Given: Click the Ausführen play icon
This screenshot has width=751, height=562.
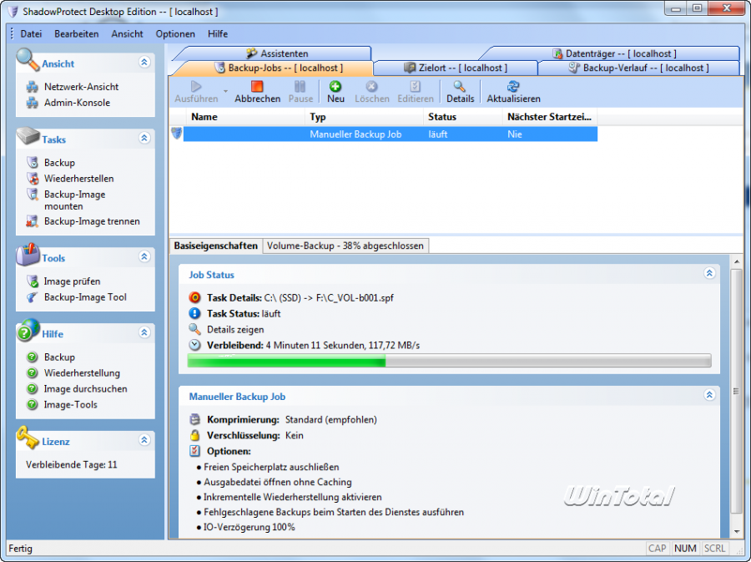Looking at the screenshot, I should coord(196,86).
